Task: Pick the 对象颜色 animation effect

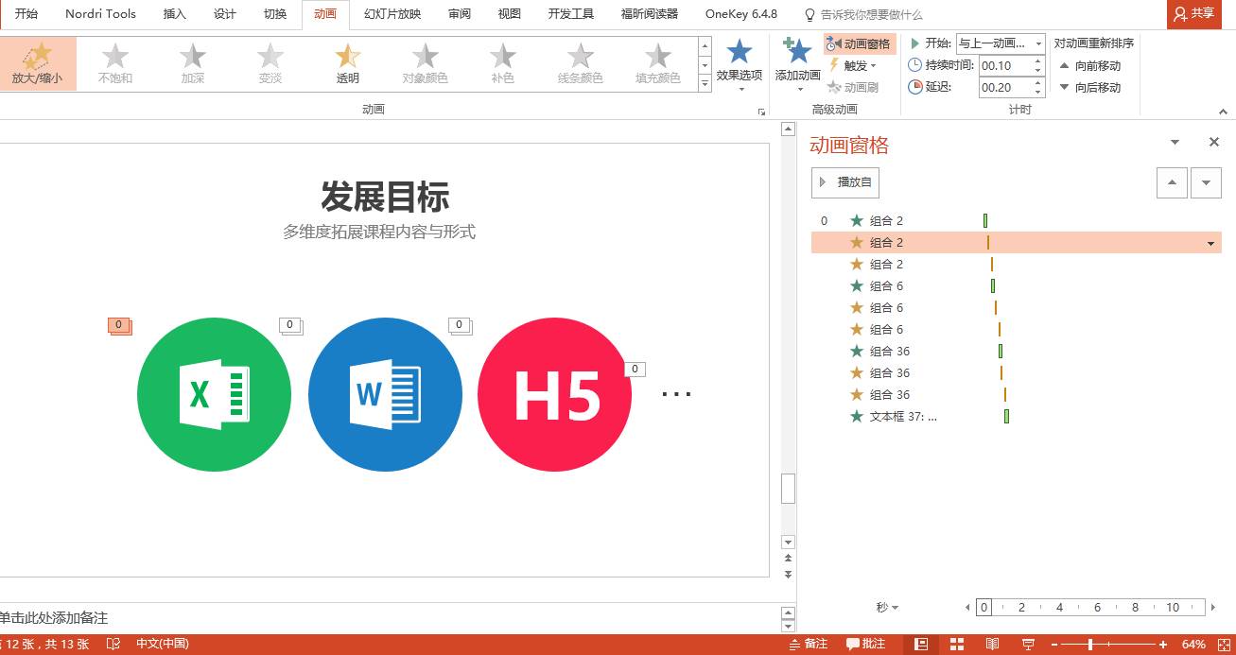Action: 426,63
